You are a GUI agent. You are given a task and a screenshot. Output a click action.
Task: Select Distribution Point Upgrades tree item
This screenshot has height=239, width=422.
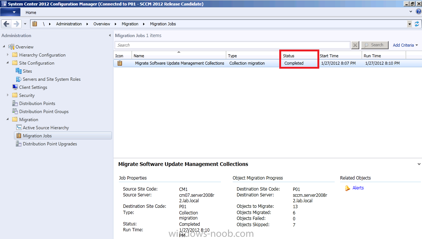(x=50, y=144)
